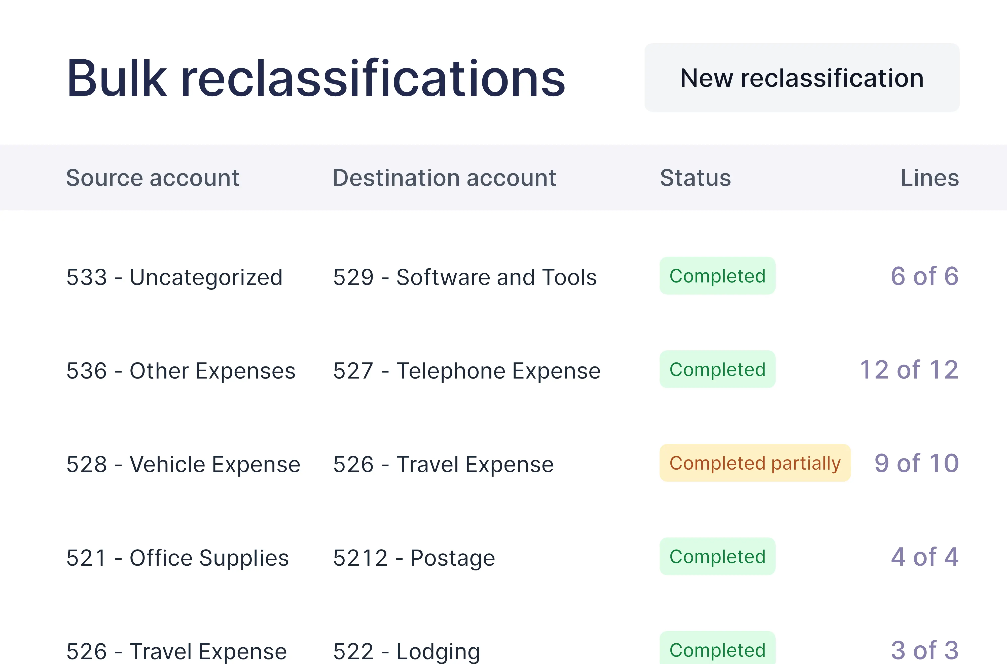Open the 3 of 3 lines link

click(x=925, y=650)
